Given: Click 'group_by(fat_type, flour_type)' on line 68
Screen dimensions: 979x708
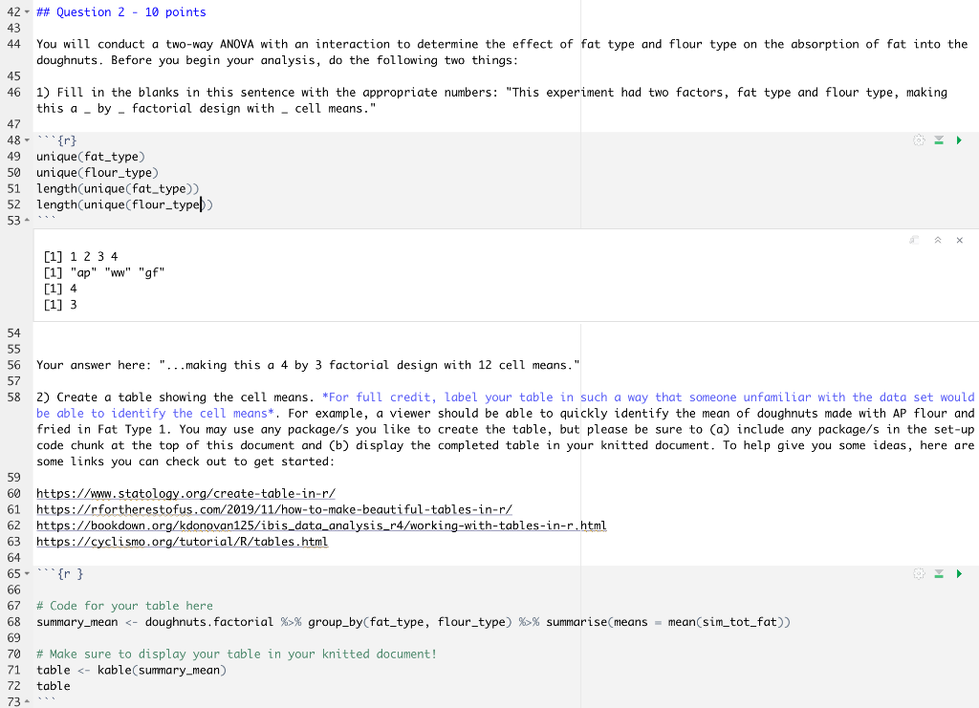Looking at the screenshot, I should tap(410, 622).
